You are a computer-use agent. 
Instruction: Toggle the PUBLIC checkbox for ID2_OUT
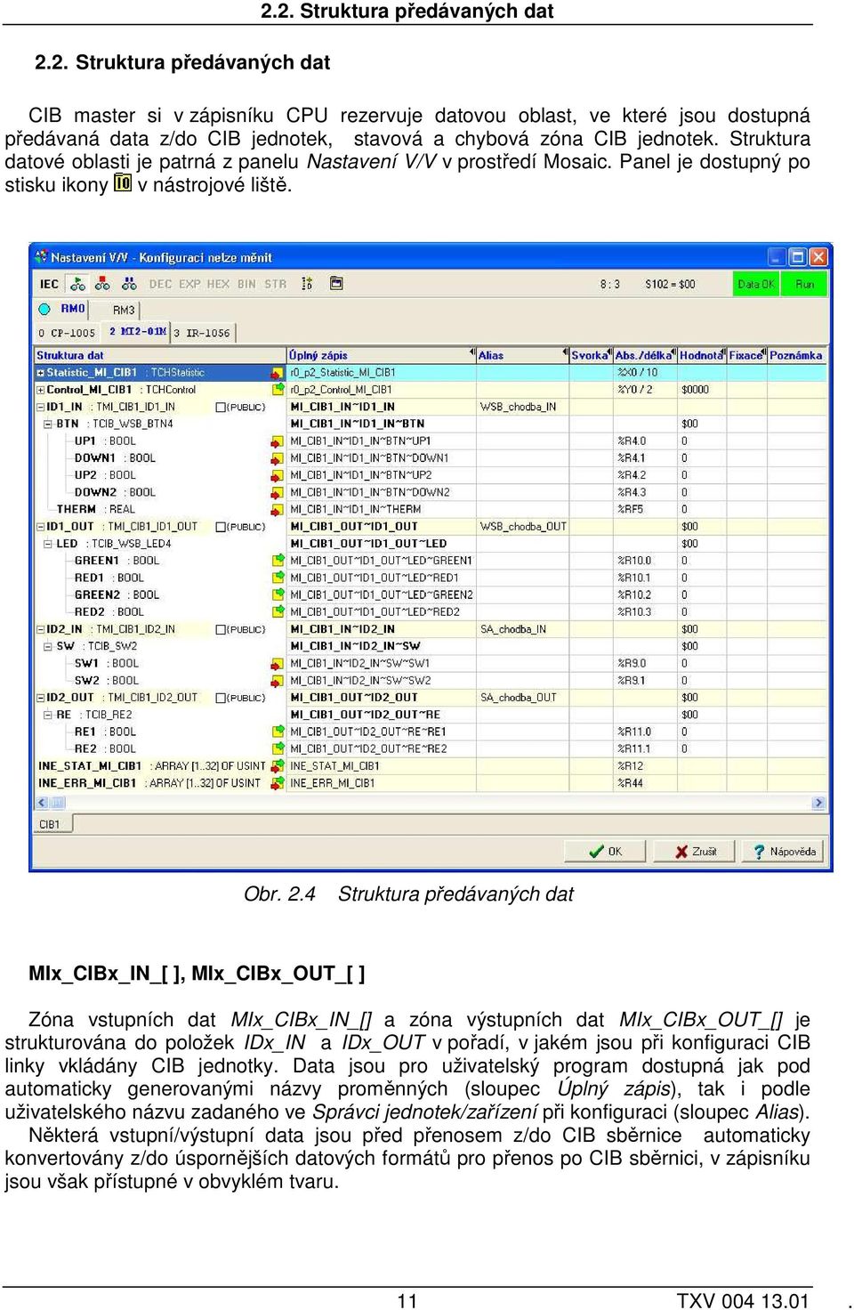(222, 698)
